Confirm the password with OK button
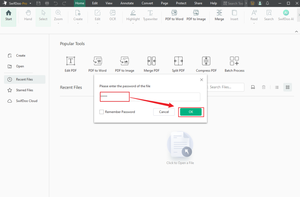This screenshot has width=300, height=197. pos(191,112)
